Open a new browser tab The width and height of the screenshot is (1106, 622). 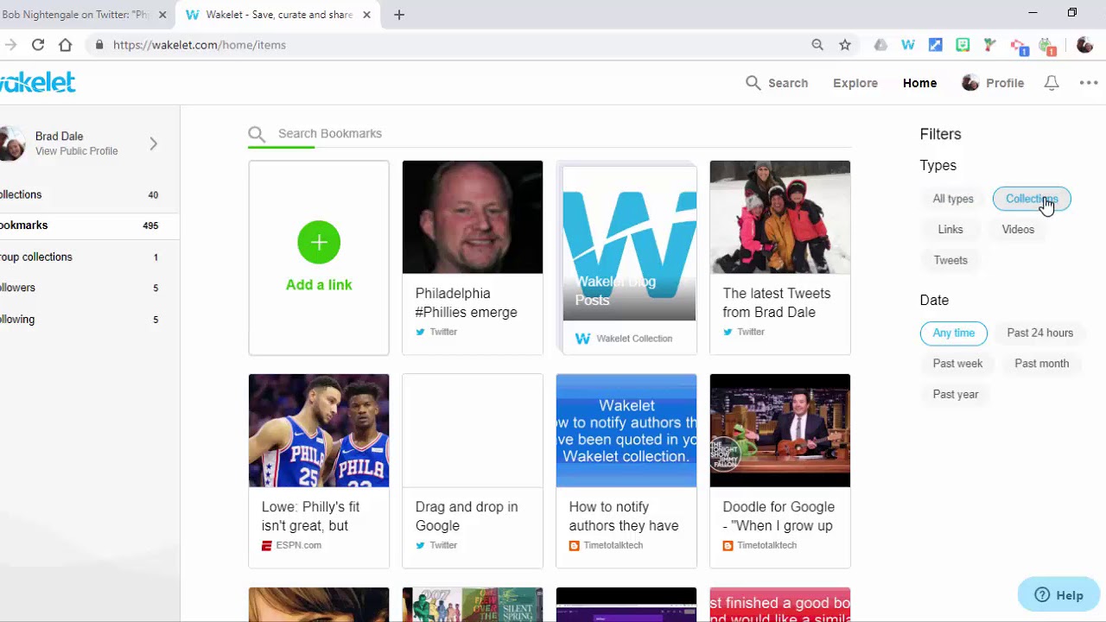(399, 15)
